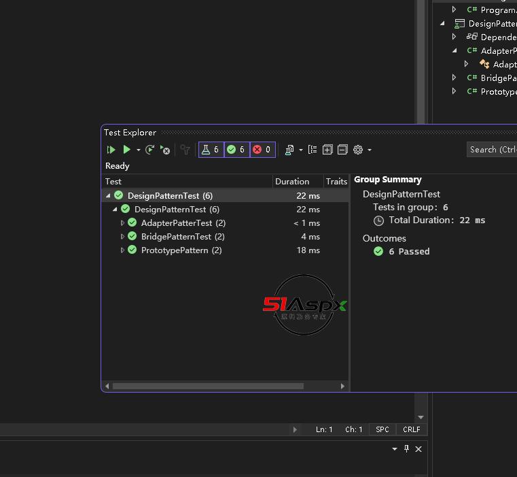Click Repeat Last Run icon
The height and width of the screenshot is (477, 517).
(x=150, y=150)
